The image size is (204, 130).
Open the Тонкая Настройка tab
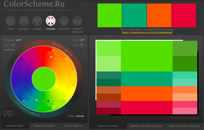[44, 126]
